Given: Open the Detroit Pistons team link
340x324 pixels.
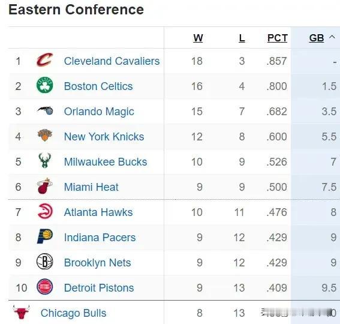Looking at the screenshot, I should tap(99, 288).
